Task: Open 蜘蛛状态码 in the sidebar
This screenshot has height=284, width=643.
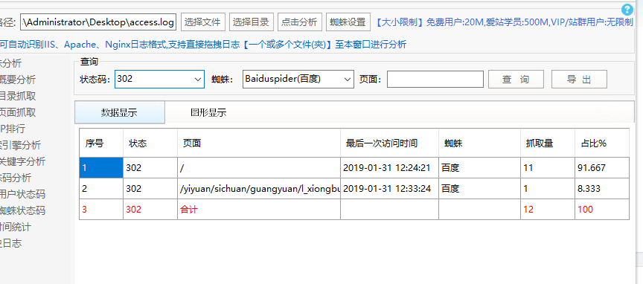Action: coord(22,210)
